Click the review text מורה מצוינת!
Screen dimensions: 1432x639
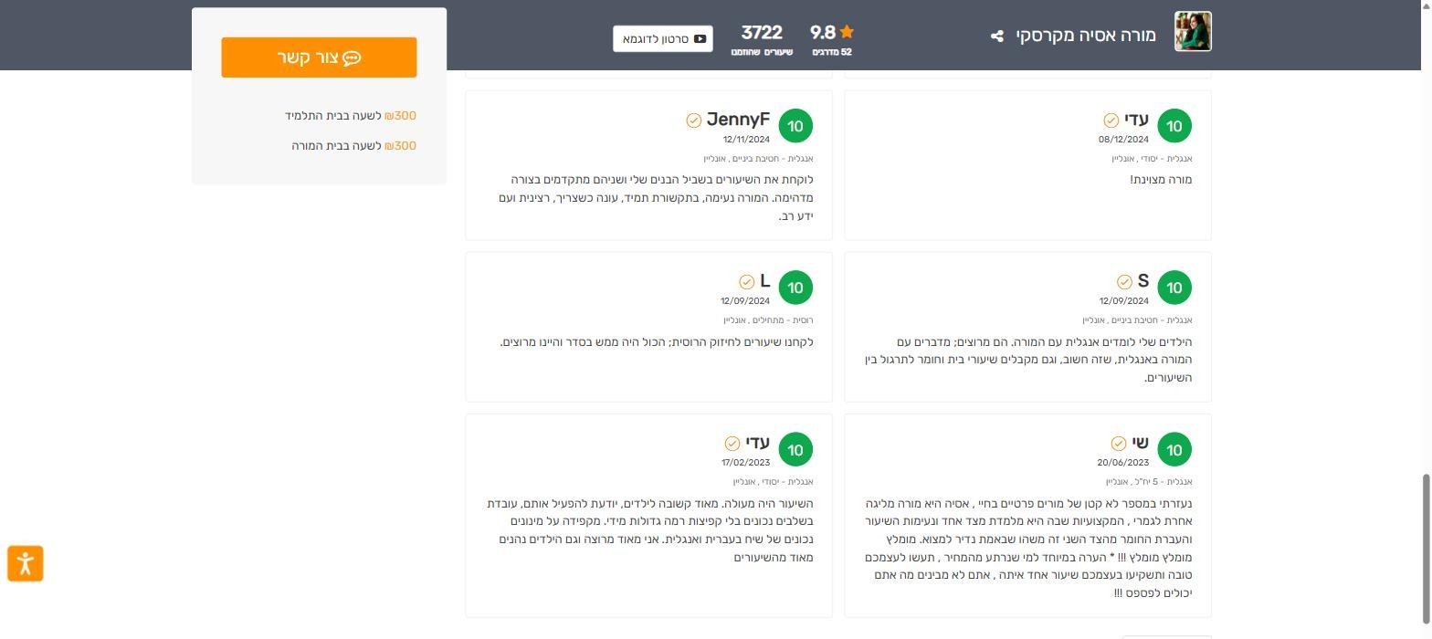tap(1161, 180)
